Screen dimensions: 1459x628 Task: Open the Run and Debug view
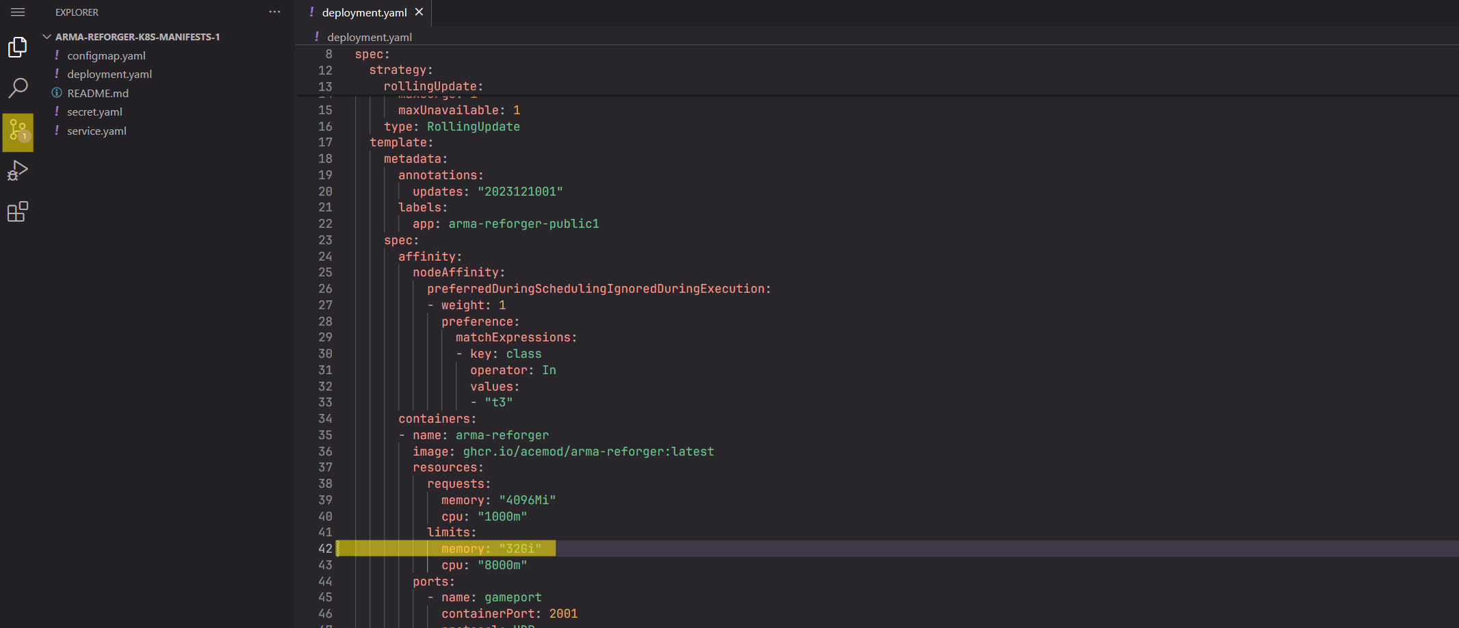[x=18, y=170]
